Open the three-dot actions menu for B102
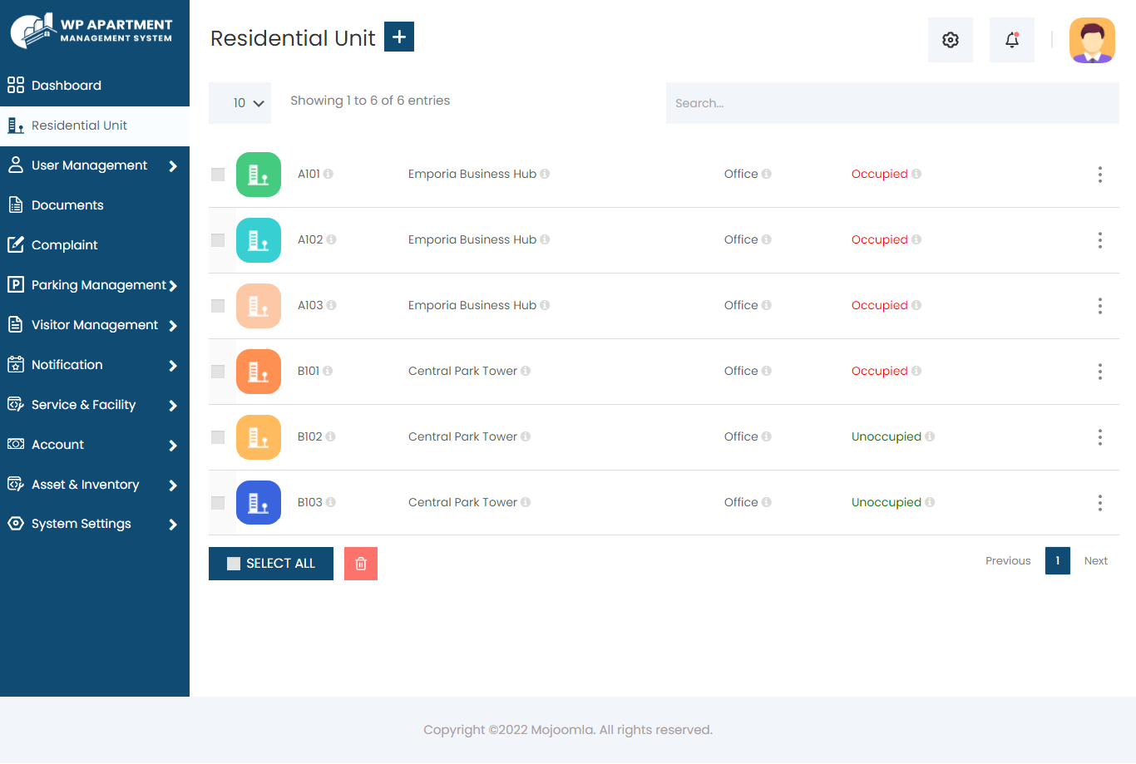The width and height of the screenshot is (1136, 764). [1099, 437]
